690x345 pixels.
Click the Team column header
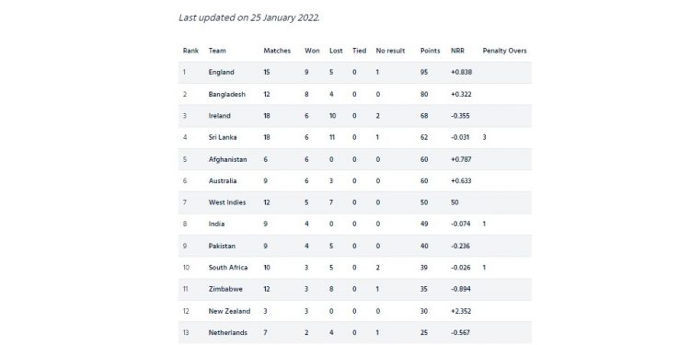[217, 51]
